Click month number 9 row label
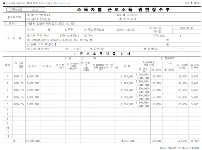Image resolution: width=202 pixels, height=150 pixels. point(7,124)
